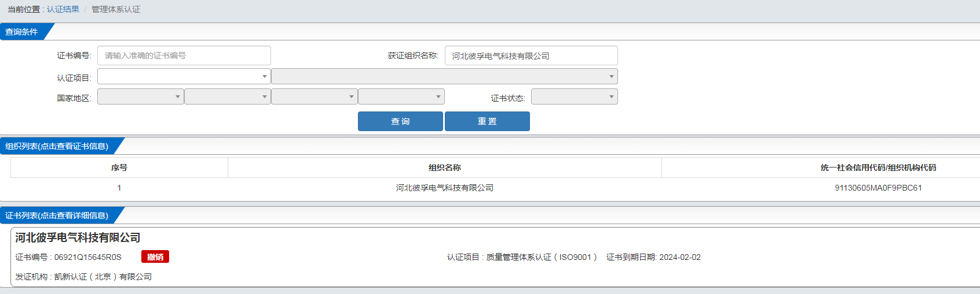Click the expiry date 2024-02-02
Image resolution: width=980 pixels, height=294 pixels.
tap(680, 257)
